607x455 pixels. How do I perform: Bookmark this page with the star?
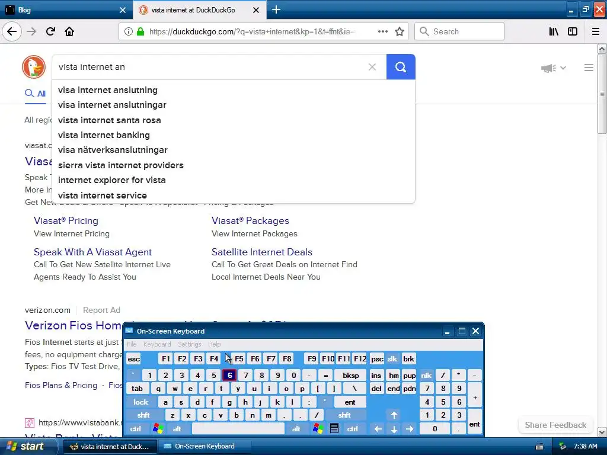(x=400, y=31)
